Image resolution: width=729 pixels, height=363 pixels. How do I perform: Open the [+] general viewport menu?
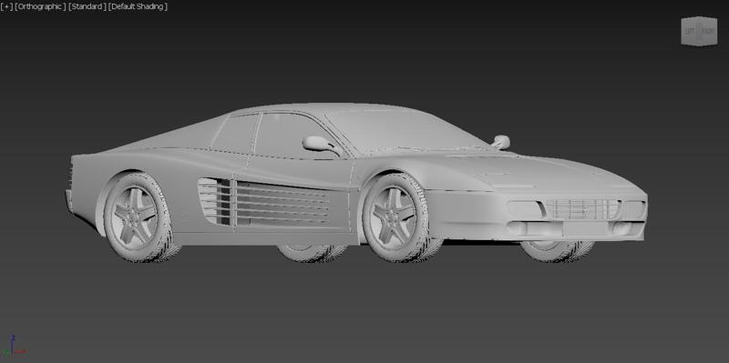click(6, 6)
